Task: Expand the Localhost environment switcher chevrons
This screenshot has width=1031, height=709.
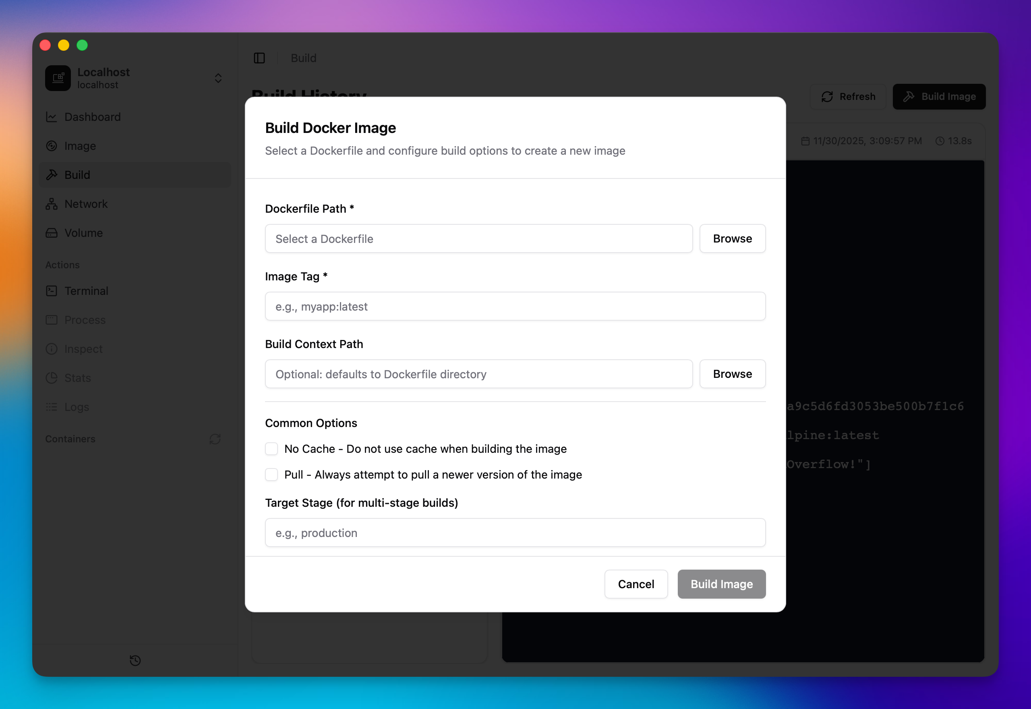Action: (218, 78)
